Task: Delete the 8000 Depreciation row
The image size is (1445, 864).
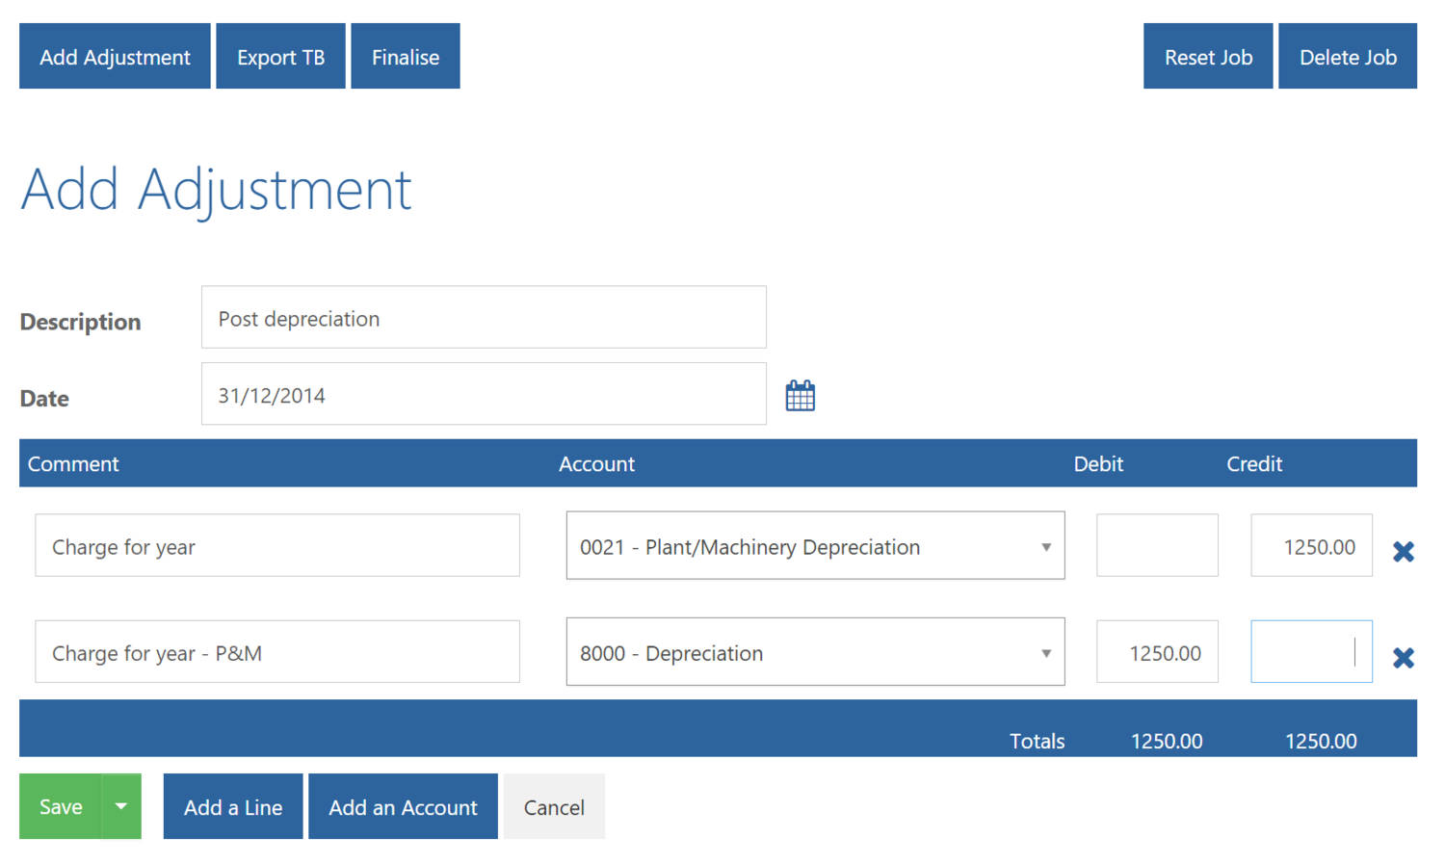Action: [1403, 658]
